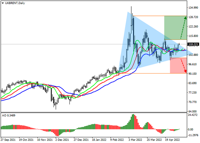Select the 122.260 price axis value
Viewport: 200px width, 143px height.
193,27
